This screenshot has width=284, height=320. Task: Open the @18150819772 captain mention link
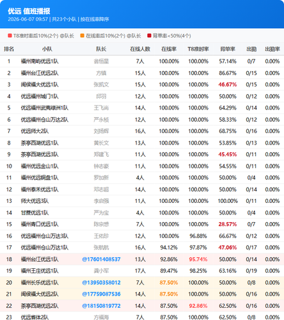[x=101, y=306]
